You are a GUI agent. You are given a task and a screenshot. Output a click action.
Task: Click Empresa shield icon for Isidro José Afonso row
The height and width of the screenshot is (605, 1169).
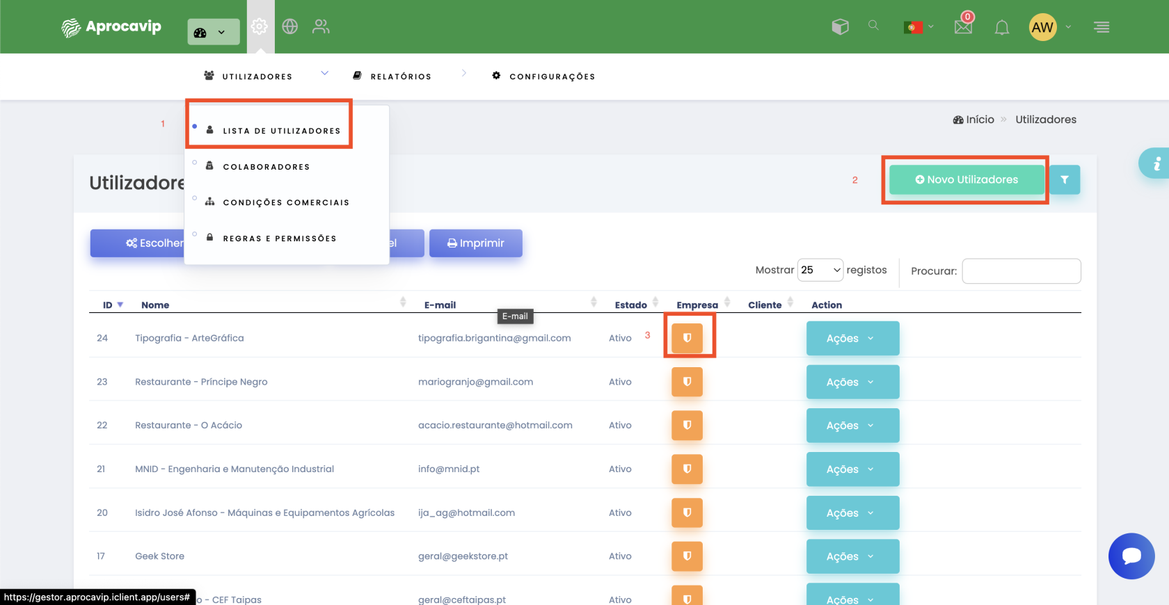(x=687, y=513)
